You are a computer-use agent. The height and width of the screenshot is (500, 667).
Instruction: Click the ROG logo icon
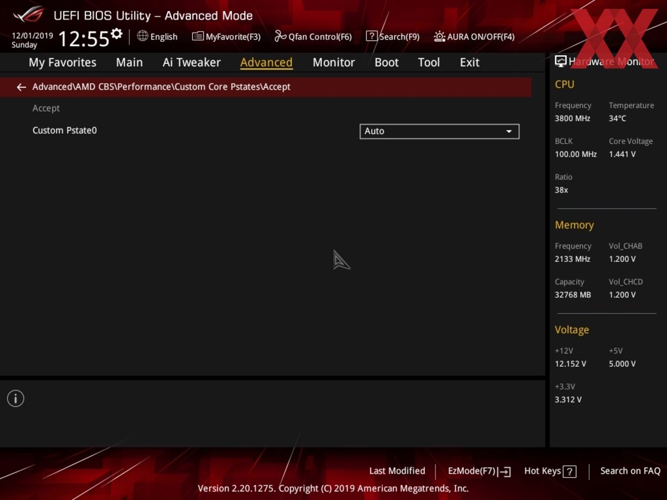[x=28, y=15]
